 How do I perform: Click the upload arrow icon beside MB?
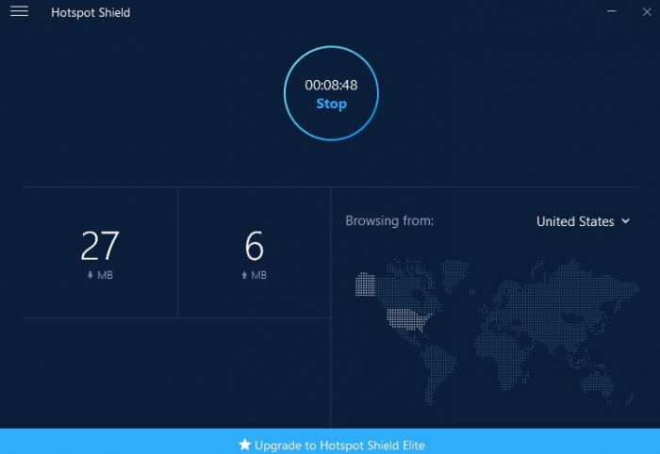tap(244, 275)
